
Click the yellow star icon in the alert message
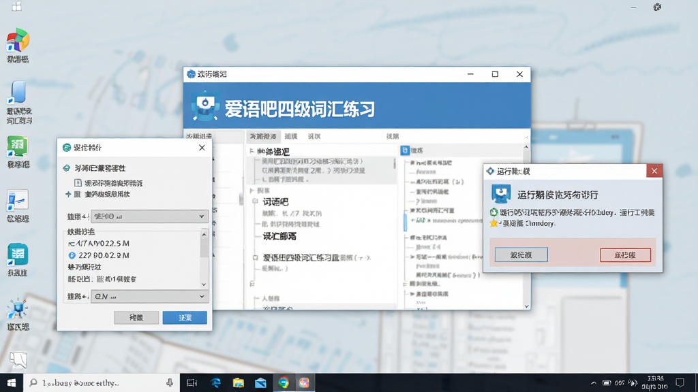pyautogui.click(x=494, y=223)
